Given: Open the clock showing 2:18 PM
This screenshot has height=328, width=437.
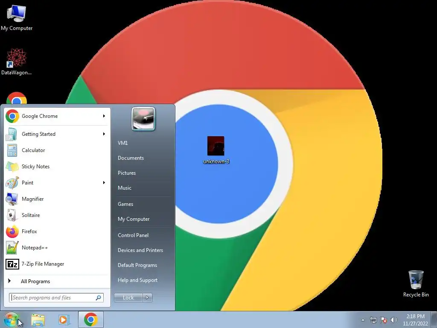Looking at the screenshot, I should 415,320.
